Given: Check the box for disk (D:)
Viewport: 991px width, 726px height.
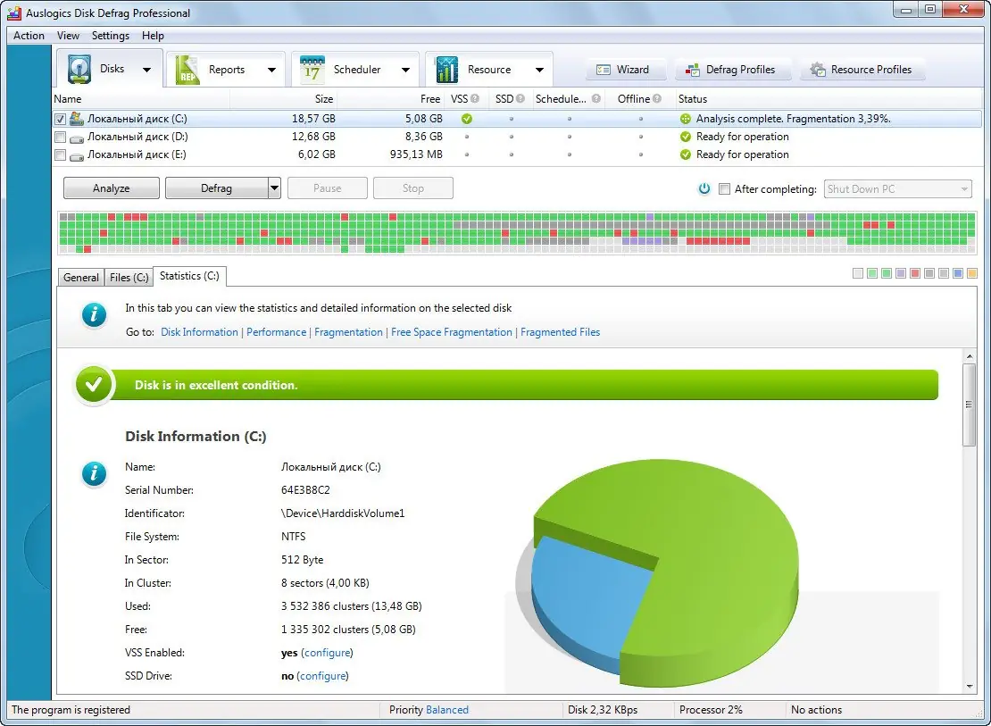Looking at the screenshot, I should coord(60,137).
